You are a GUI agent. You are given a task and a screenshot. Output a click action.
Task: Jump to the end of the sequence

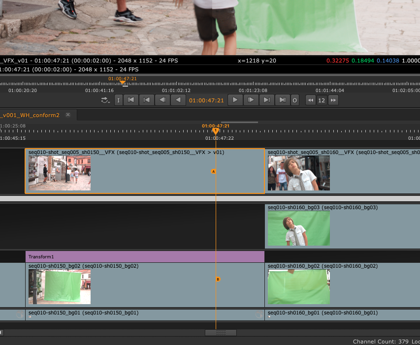tap(282, 100)
